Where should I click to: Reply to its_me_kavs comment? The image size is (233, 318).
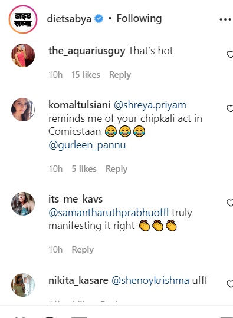pyautogui.click(x=83, y=250)
